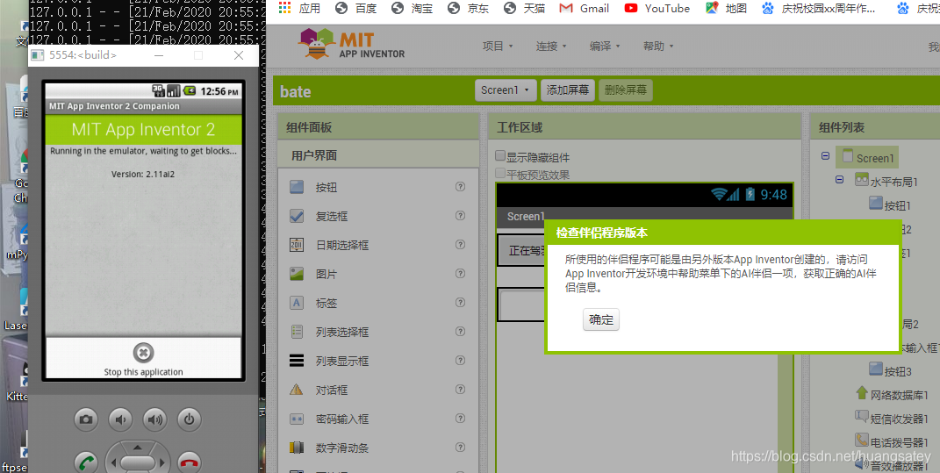Image resolution: width=940 pixels, height=473 pixels.
Task: Open the 淘宝 bookmark
Action: [412, 8]
